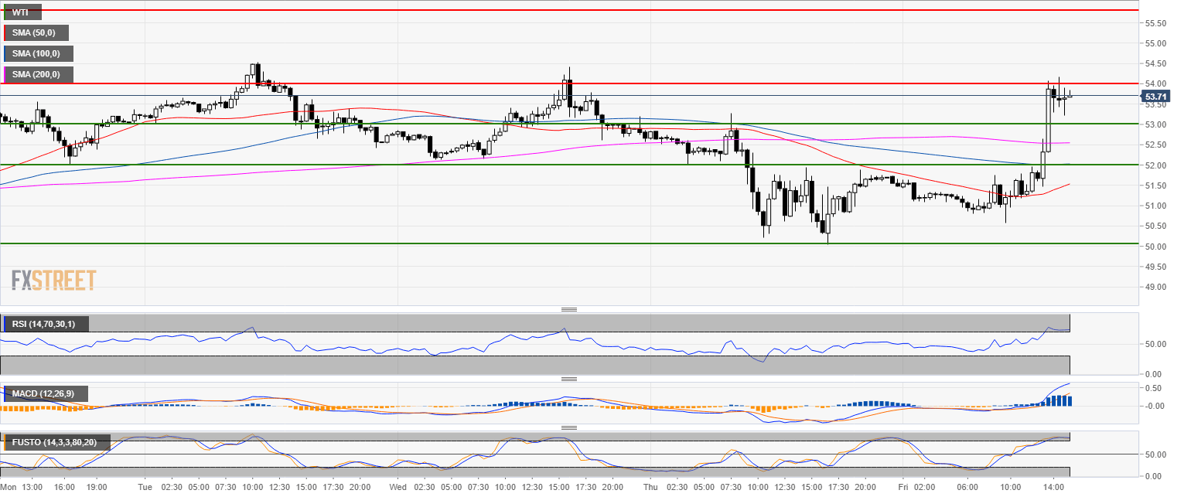The image size is (1184, 497).
Task: Select the MACD (12,26,9) indicator label
Action: coord(46,394)
